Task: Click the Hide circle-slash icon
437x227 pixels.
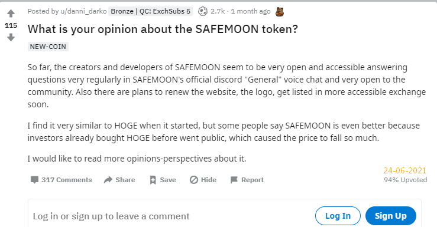Action: click(194, 180)
